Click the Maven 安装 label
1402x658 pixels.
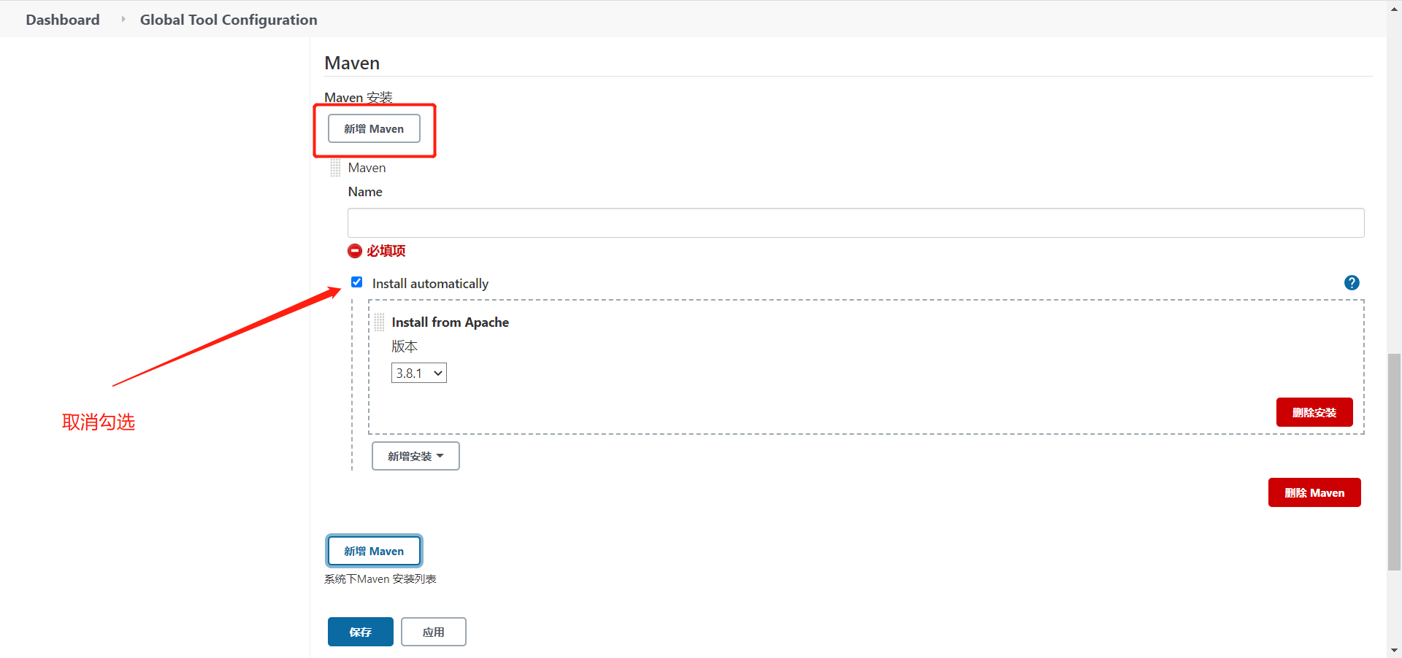[x=359, y=97]
